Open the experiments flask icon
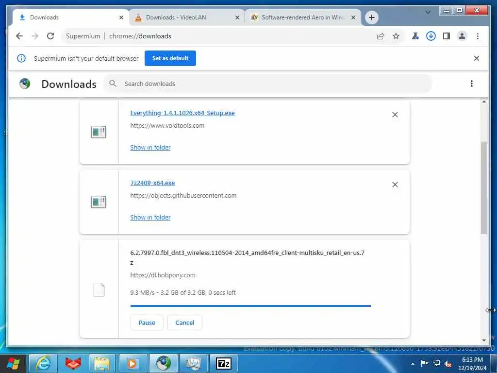Screen dimensions: 497x373 point(415,36)
